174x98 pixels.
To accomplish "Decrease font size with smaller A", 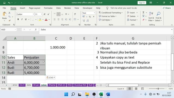I will pos(48,14).
